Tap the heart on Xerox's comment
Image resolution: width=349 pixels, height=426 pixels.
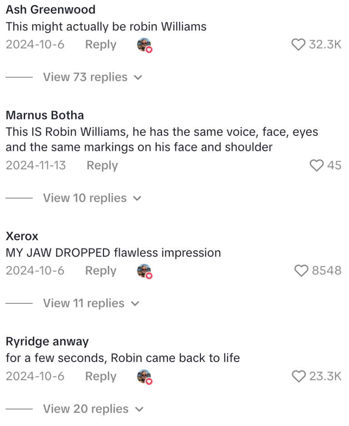(x=302, y=271)
